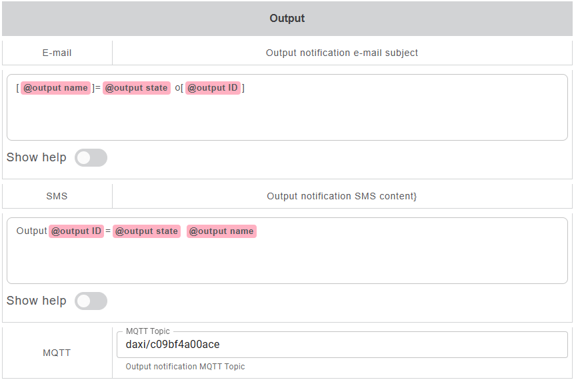Image resolution: width=574 pixels, height=380 pixels.
Task: Click the MQTT Topic input field
Action: (341, 345)
